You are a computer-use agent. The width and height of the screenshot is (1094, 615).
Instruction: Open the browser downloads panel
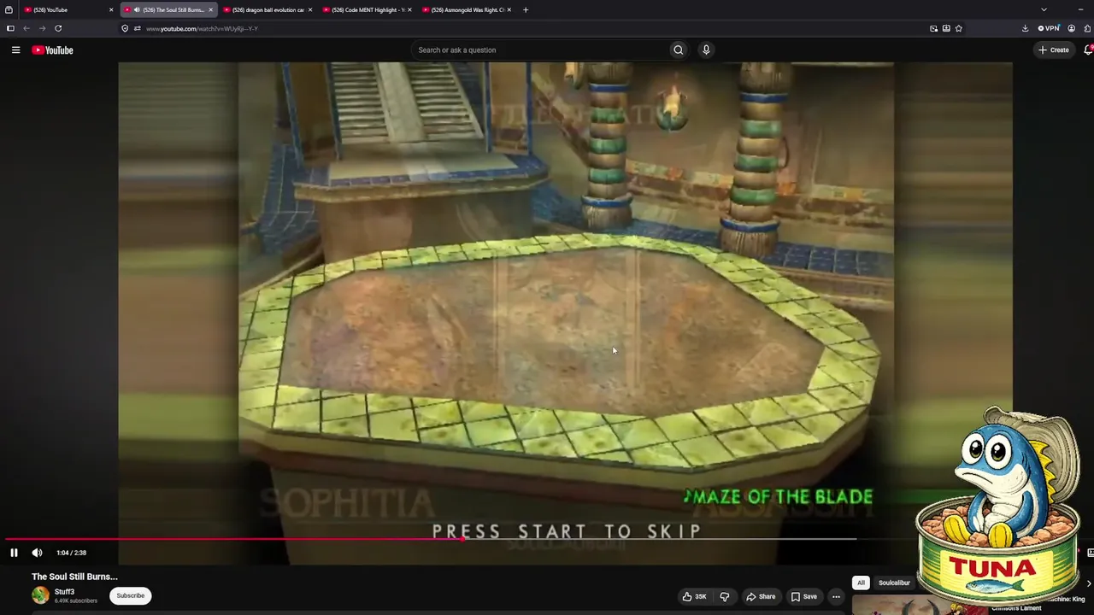[1025, 28]
